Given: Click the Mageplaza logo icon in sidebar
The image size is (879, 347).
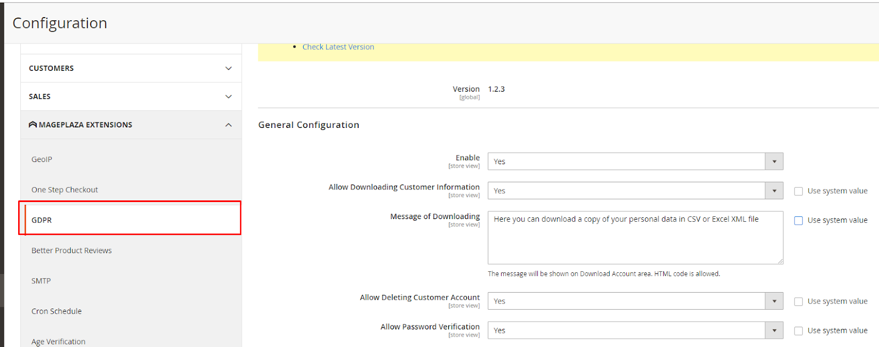Looking at the screenshot, I should [33, 125].
